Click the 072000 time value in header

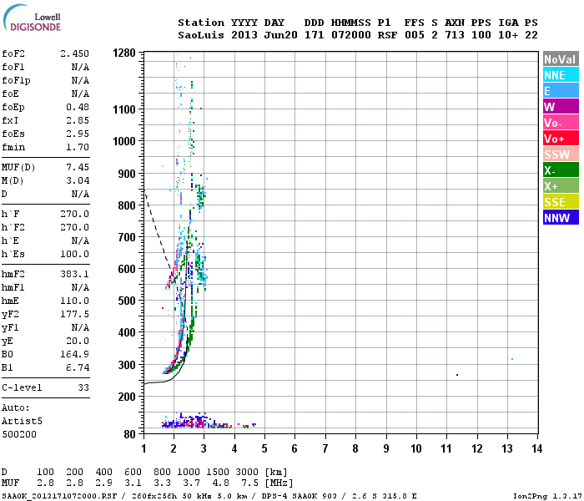click(x=351, y=35)
